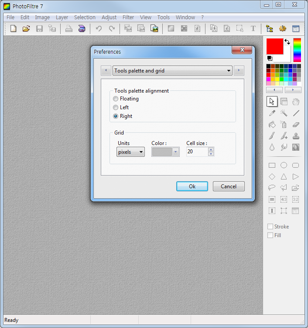Image resolution: width=308 pixels, height=328 pixels.
Task: Pick the Paint bucket fill tool
Action: [x=272, y=124]
